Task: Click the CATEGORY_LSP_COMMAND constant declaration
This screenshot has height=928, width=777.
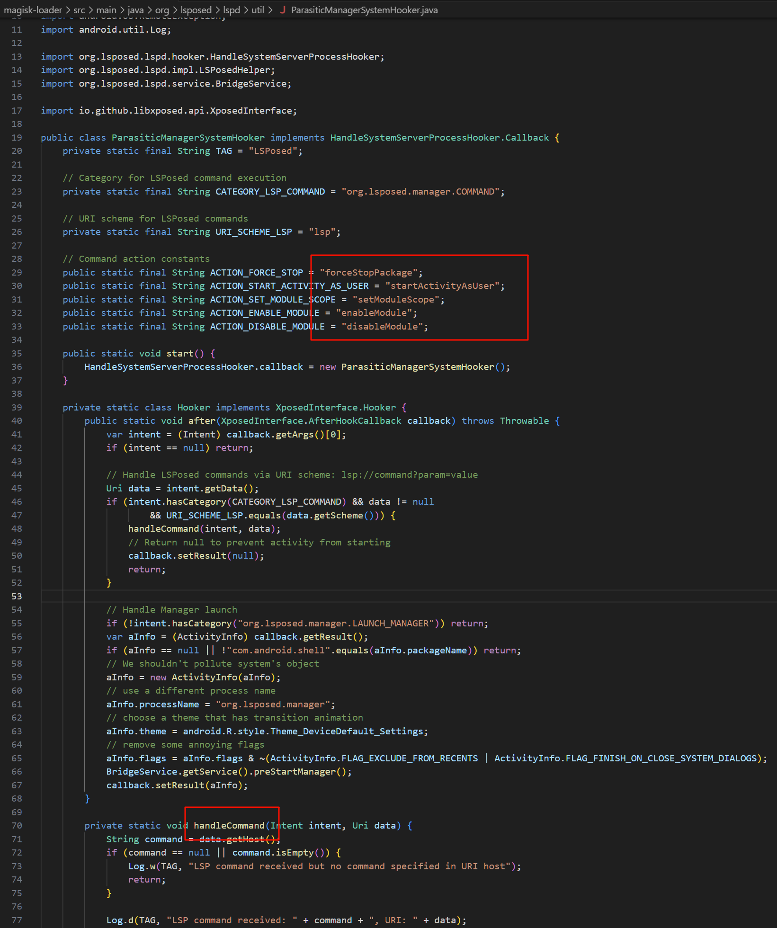Action: pyautogui.click(x=270, y=191)
